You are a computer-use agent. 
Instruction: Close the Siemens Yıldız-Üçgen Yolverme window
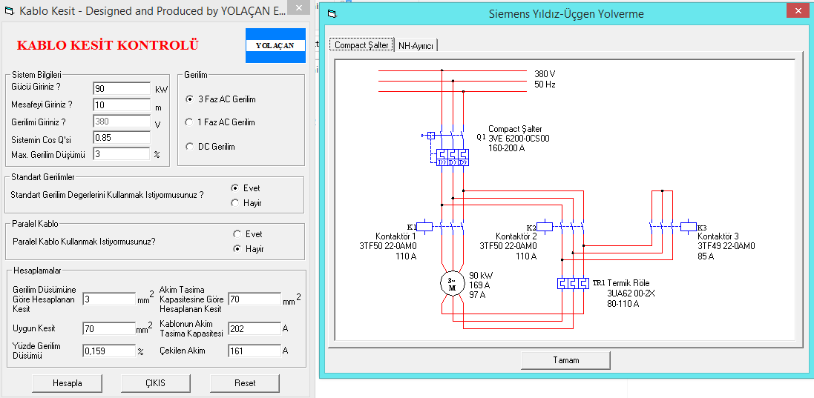[x=798, y=10]
